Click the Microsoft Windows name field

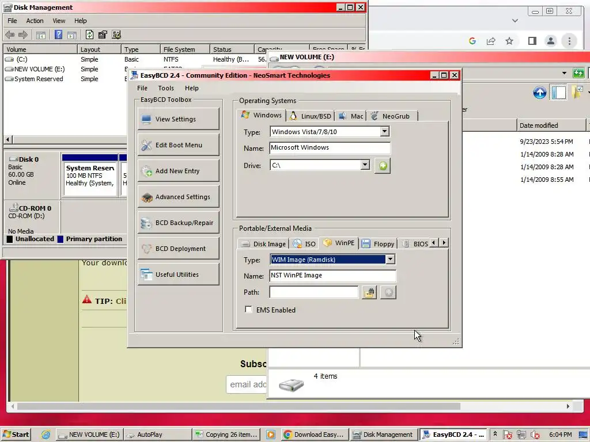(330, 148)
